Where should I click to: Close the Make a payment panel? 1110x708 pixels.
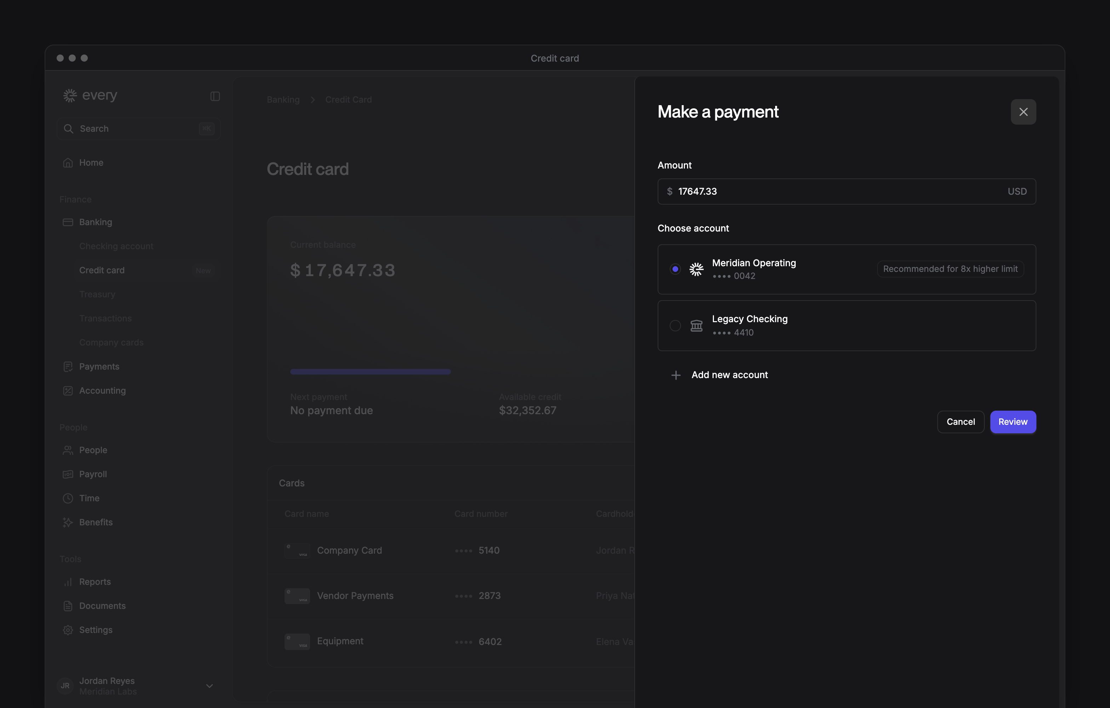pyautogui.click(x=1023, y=112)
